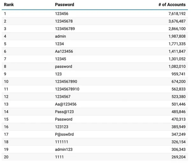This screenshot has width=191, height=163.
Task: Select lowercase 'password' in rank 8
Action: point(63,66)
